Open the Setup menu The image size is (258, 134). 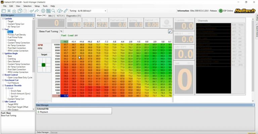coord(37,6)
